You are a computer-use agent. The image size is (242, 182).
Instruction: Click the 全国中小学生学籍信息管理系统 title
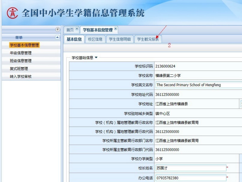point(83,13)
